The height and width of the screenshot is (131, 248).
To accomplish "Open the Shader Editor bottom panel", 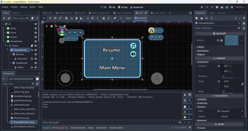I will (x=116, y=128).
